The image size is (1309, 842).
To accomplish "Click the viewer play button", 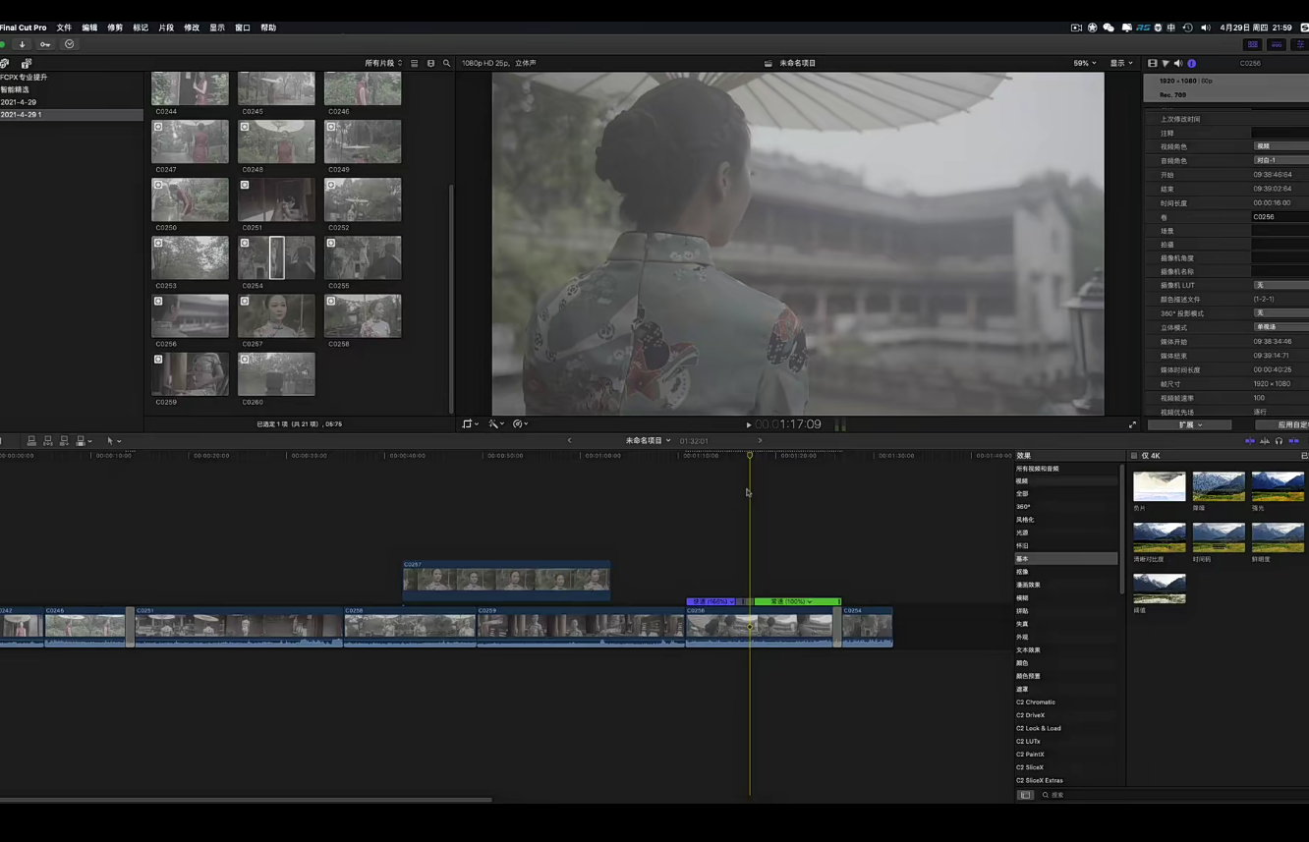I will click(749, 424).
